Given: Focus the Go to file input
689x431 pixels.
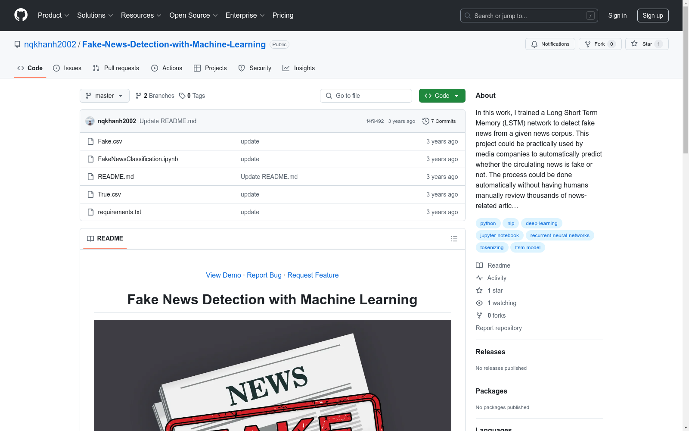Looking at the screenshot, I should coord(366,96).
